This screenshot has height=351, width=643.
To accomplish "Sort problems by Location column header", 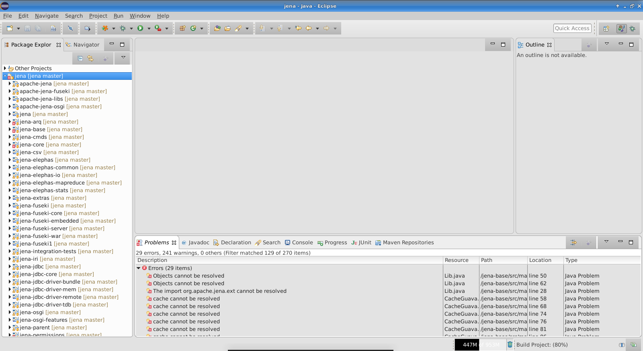I will coord(540,260).
